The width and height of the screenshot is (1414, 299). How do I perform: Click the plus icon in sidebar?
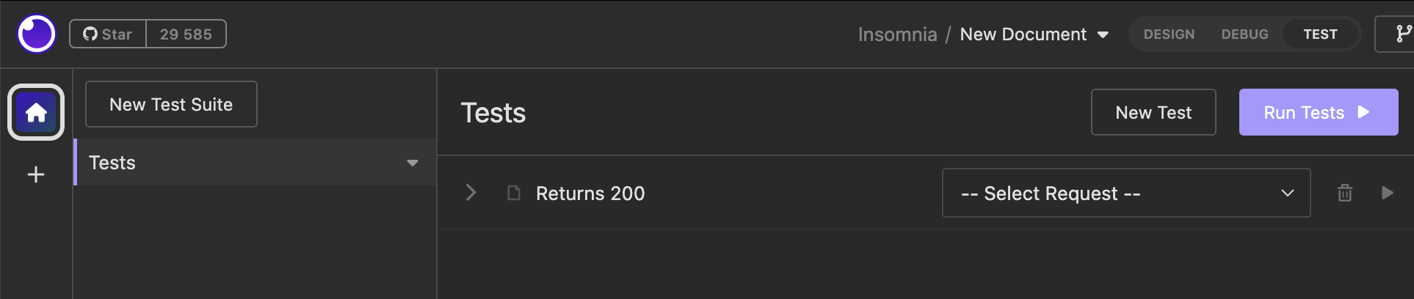click(36, 174)
